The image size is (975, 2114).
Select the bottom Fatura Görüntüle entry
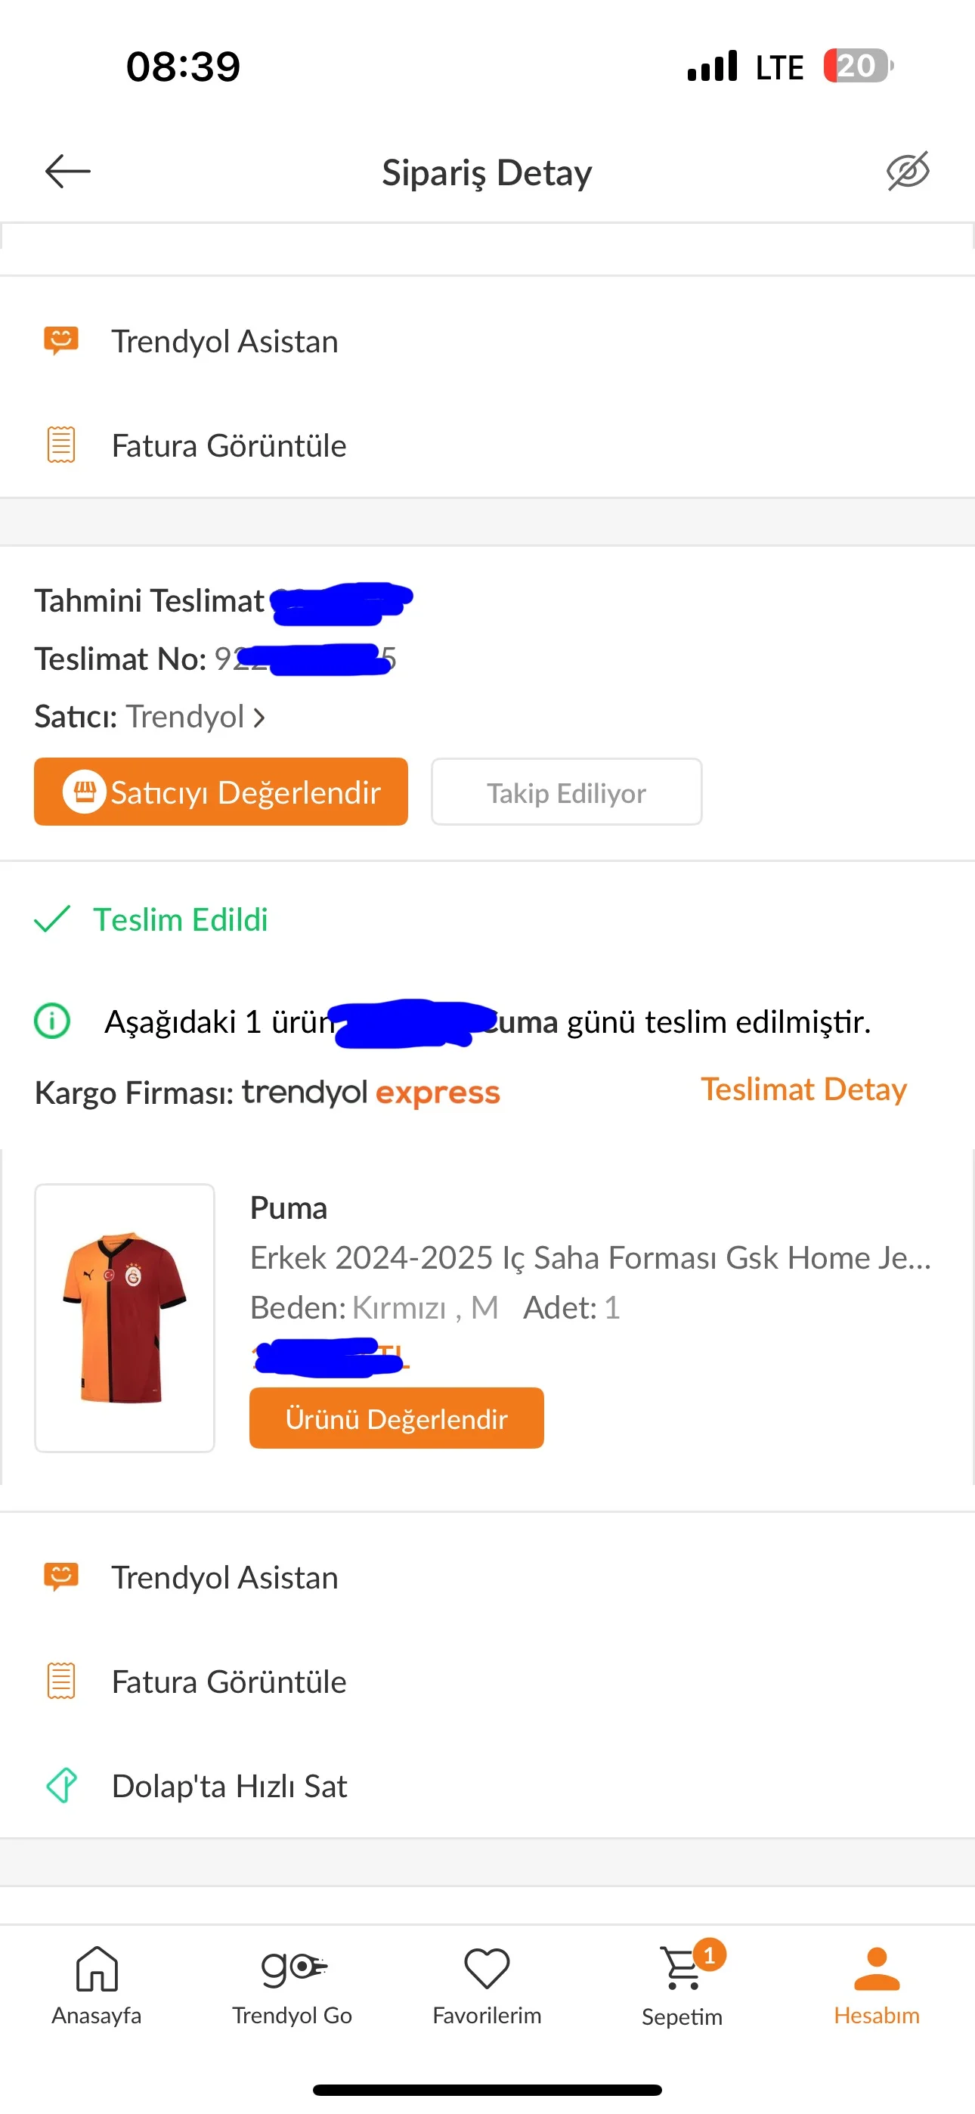pyautogui.click(x=228, y=1682)
